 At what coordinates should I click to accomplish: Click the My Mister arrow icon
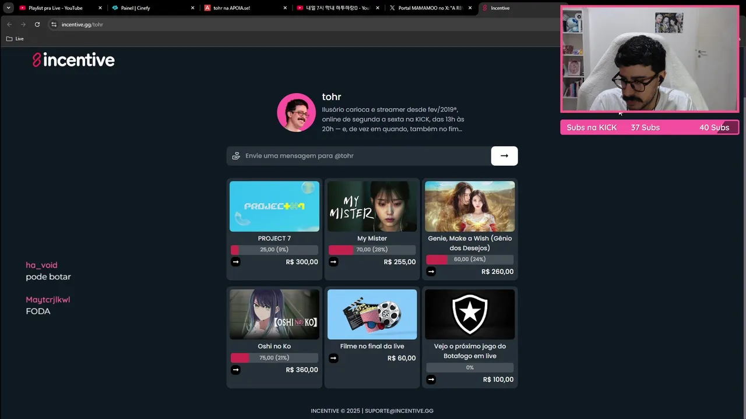pos(333,262)
